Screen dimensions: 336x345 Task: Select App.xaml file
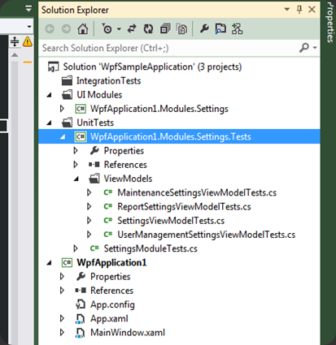pos(109,318)
